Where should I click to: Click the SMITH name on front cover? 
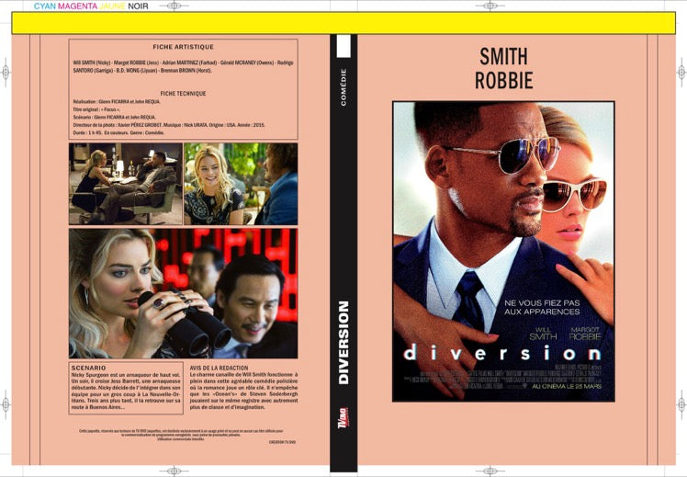click(504, 57)
